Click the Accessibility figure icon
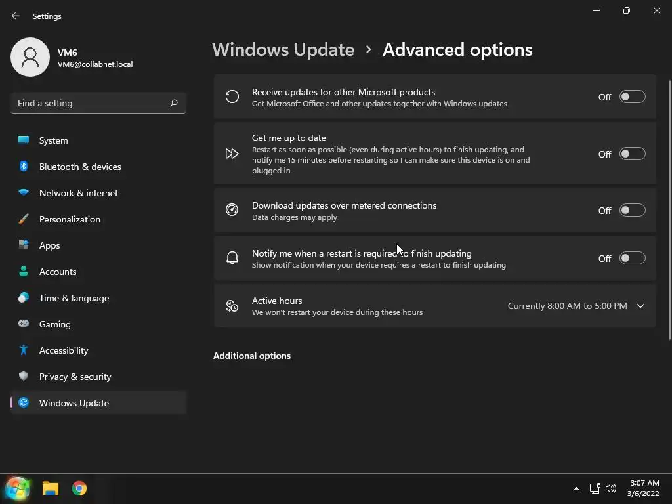The width and height of the screenshot is (672, 504). pos(24,350)
